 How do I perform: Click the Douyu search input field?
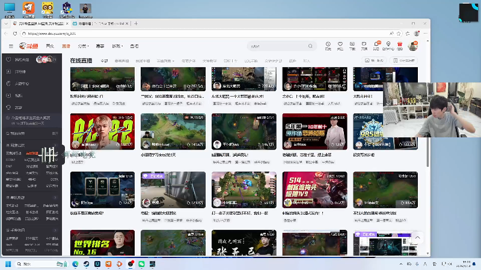pyautogui.click(x=278, y=46)
